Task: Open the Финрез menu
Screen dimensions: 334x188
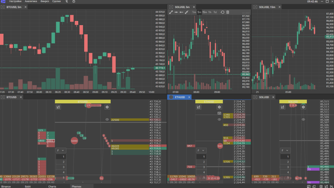Action: 45,1
